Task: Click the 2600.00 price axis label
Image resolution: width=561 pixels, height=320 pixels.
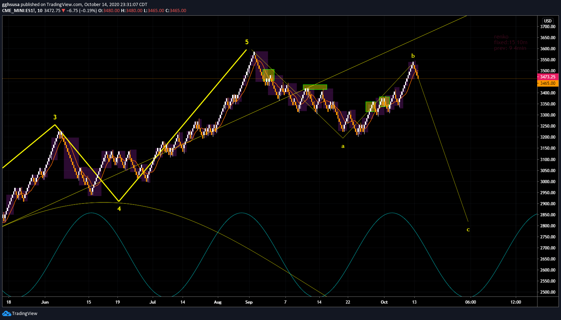Action: (548, 270)
